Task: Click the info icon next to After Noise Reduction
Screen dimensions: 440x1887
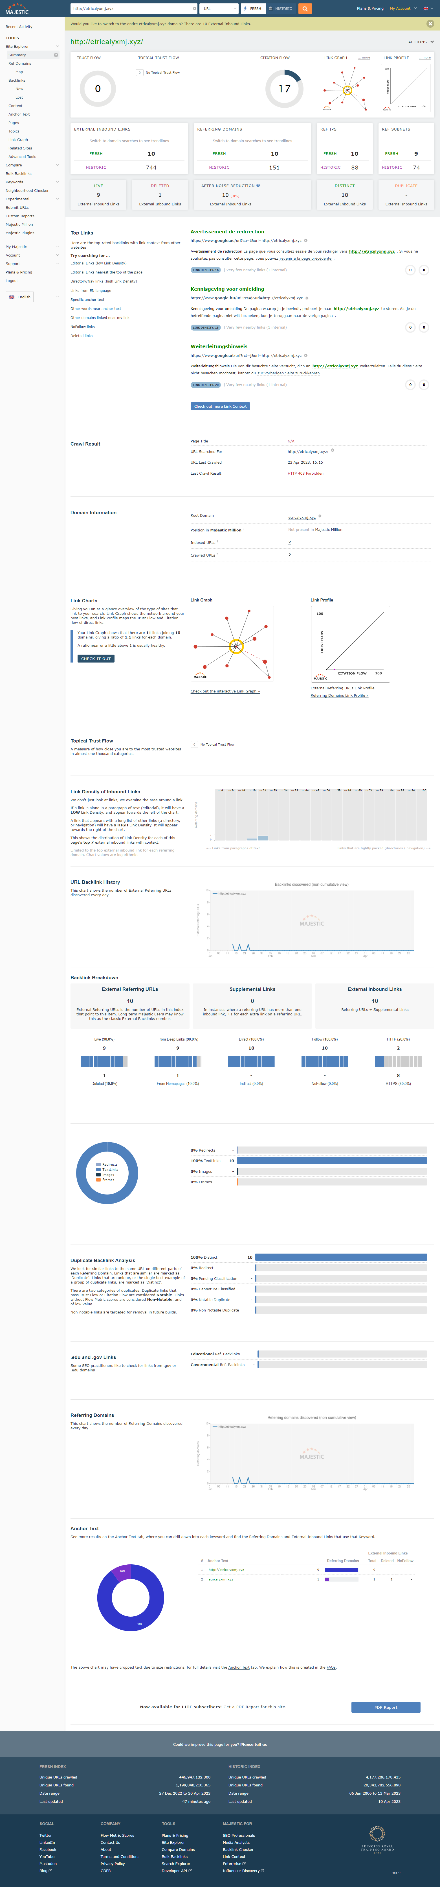Action: tap(258, 185)
